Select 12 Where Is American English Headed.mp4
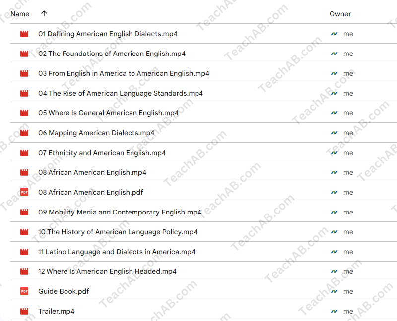397x321 pixels. coord(107,272)
